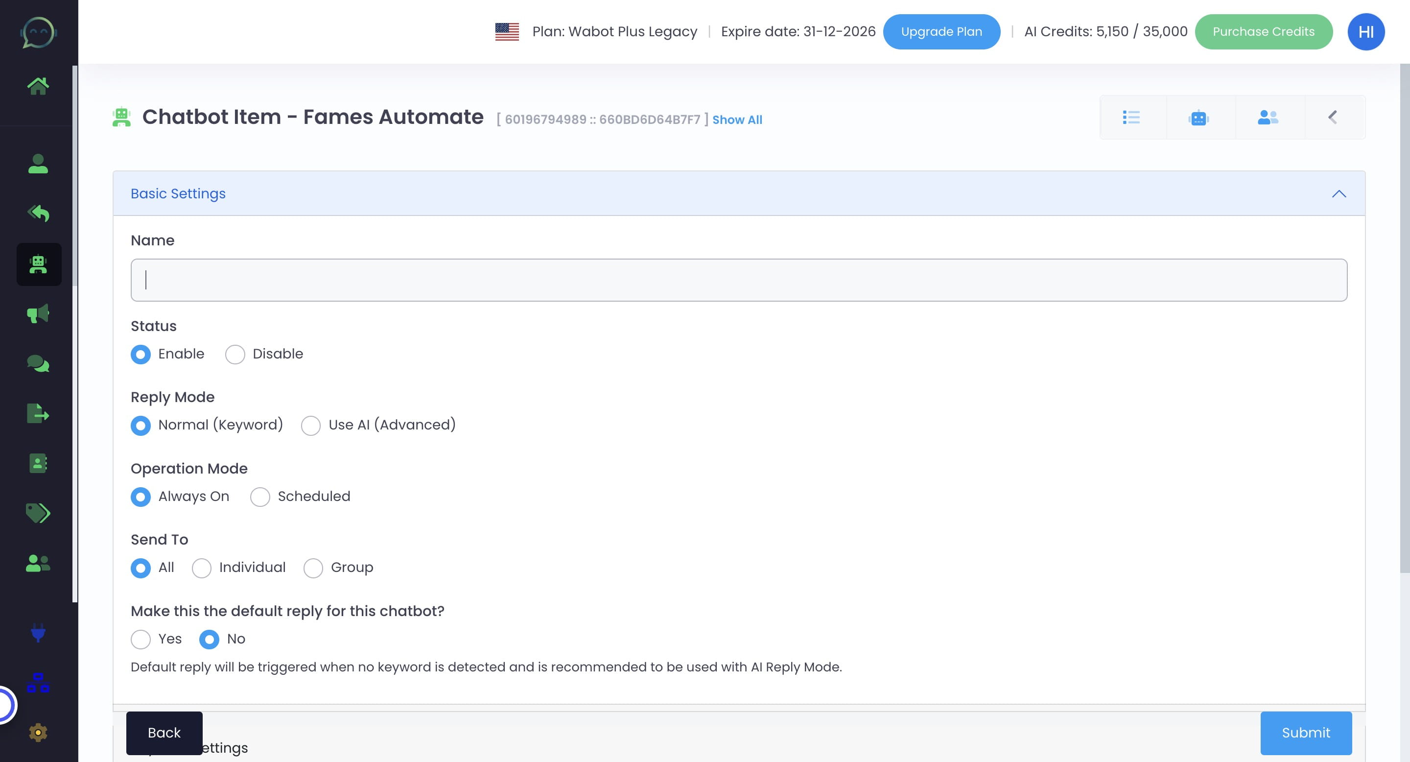Open the US flag language selector
Image resolution: width=1410 pixels, height=762 pixels.
pos(506,32)
